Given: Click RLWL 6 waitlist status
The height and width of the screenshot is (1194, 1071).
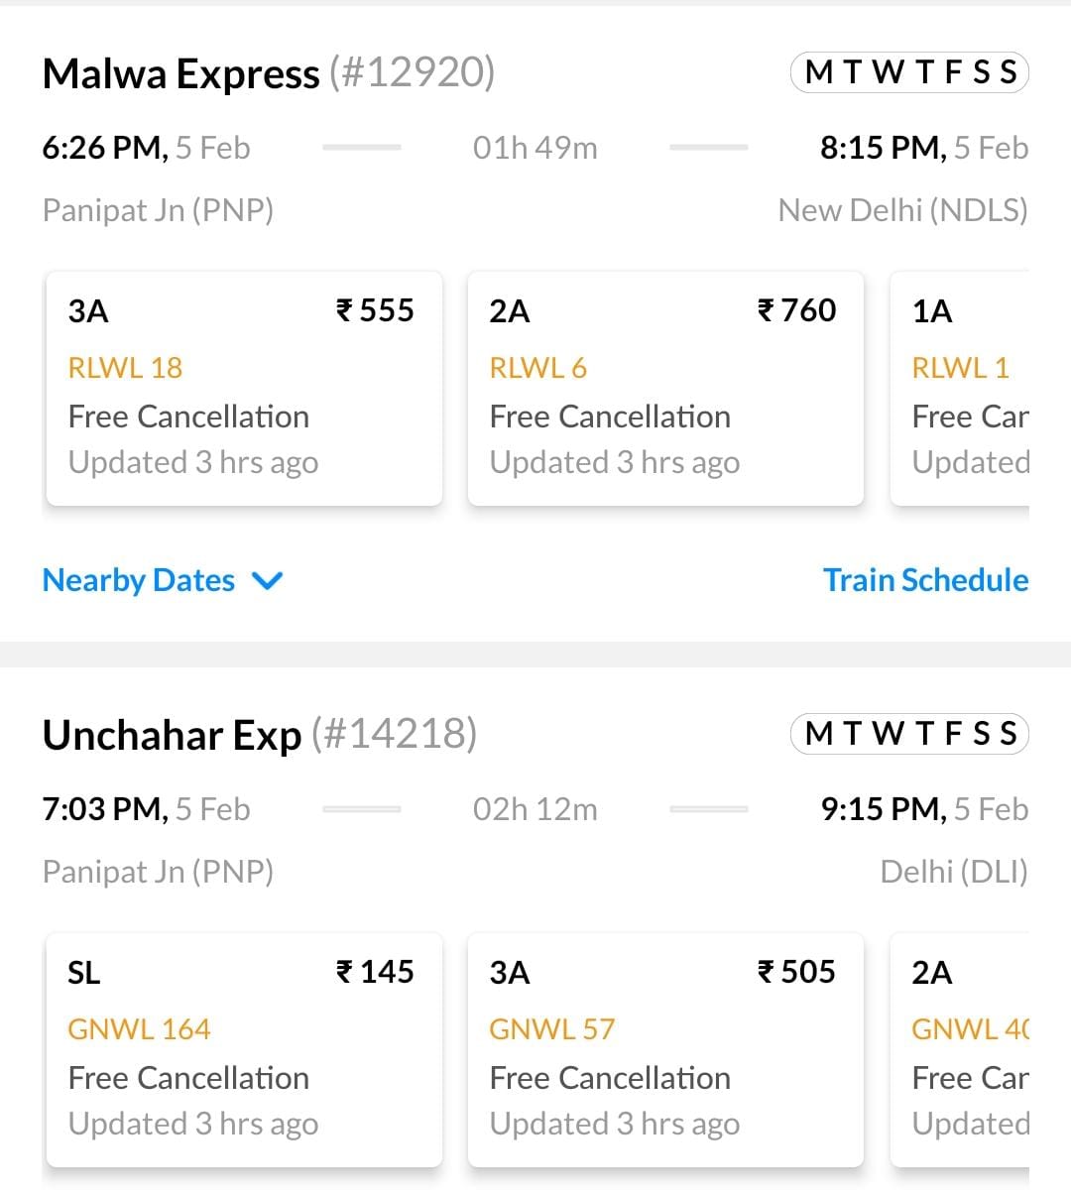Looking at the screenshot, I should (x=537, y=368).
